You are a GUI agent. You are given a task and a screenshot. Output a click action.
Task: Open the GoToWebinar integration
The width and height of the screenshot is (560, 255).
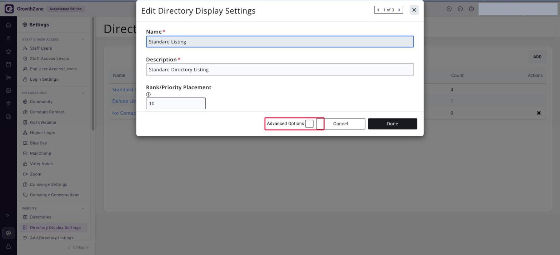click(x=43, y=122)
